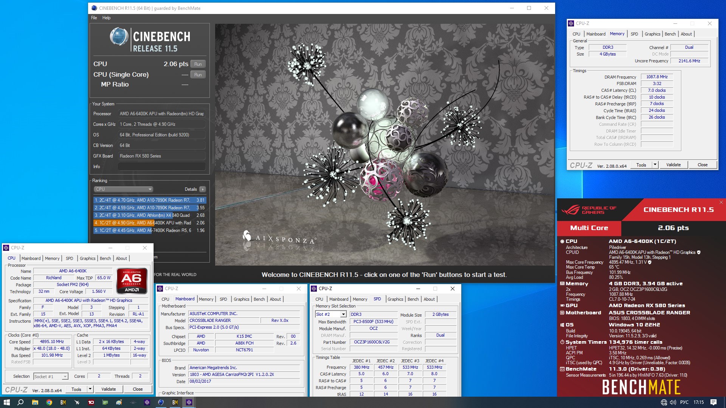726x408 pixels.
Task: Click the Windows OS icon in BenchMate panel
Action: (562, 325)
